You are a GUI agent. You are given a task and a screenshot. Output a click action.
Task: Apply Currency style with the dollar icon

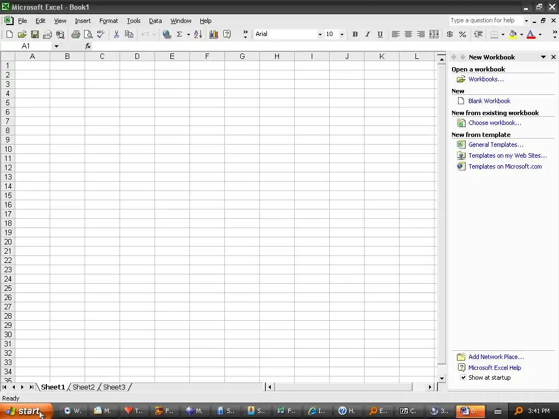click(450, 34)
